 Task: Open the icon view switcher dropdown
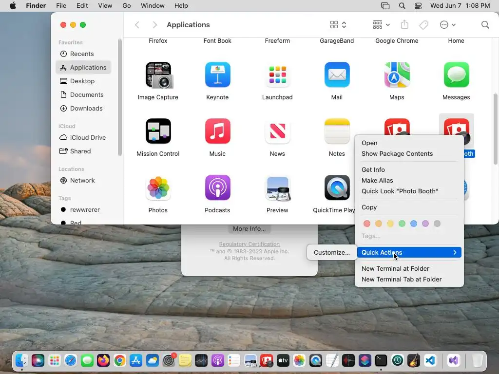338,25
